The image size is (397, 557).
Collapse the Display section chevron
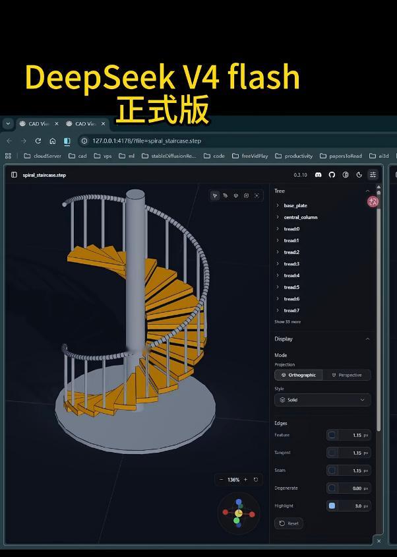[367, 339]
